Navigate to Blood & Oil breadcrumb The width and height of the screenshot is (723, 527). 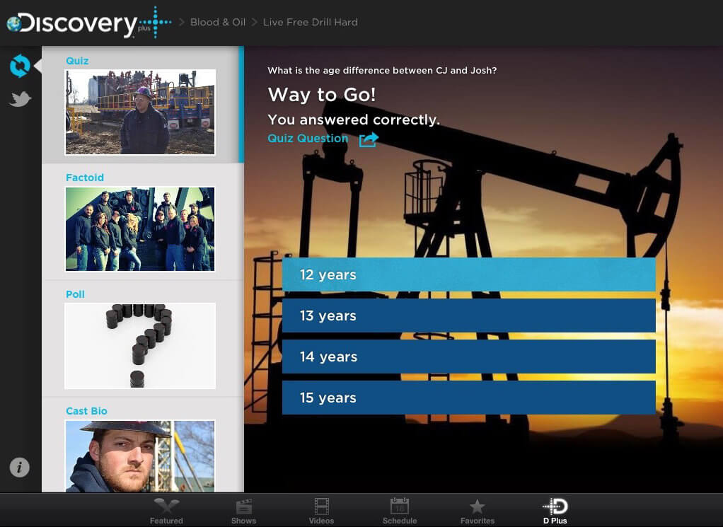[x=218, y=22]
